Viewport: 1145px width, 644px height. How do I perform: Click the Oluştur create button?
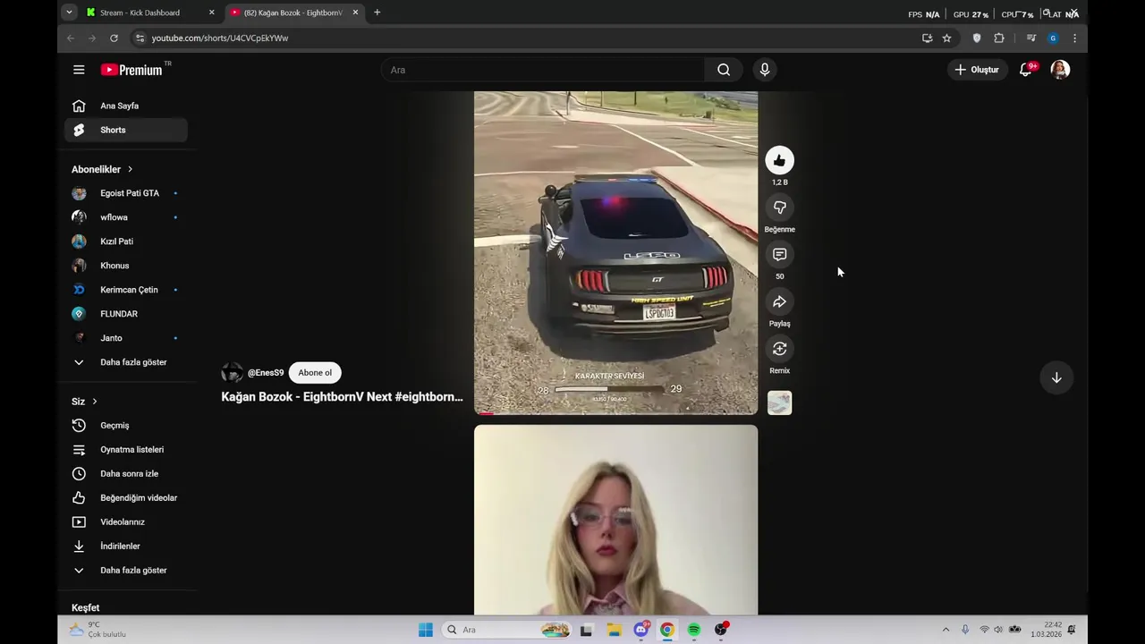(977, 70)
